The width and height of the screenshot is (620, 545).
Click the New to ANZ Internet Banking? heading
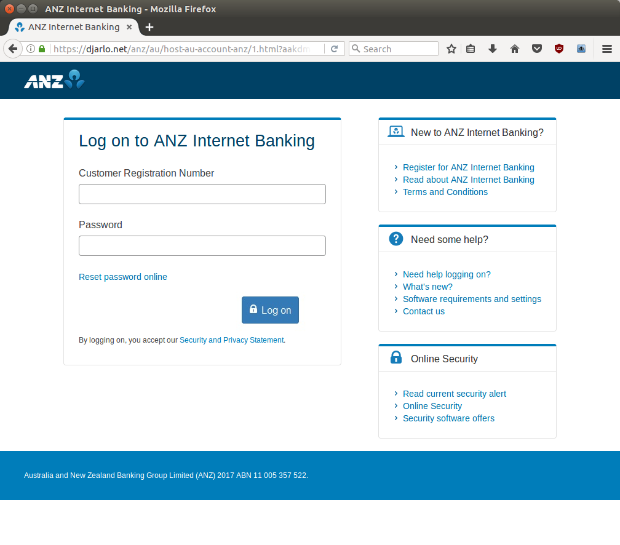[x=477, y=132]
